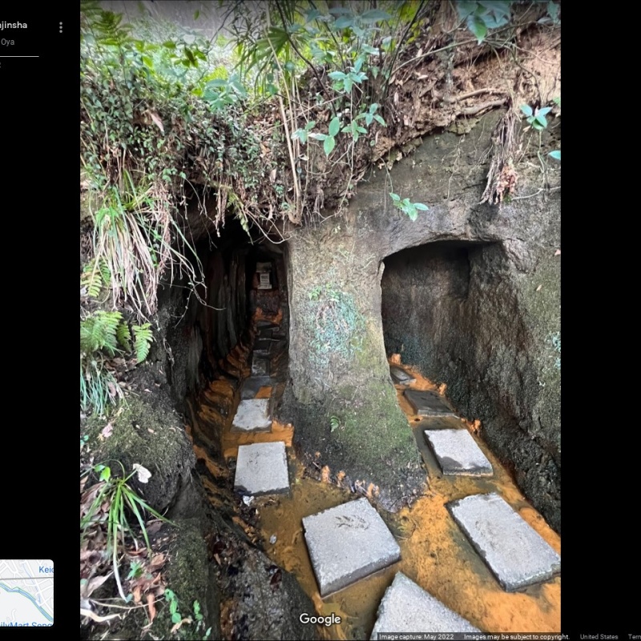
Task: Click the fern plant on the left
Action: coord(116,333)
